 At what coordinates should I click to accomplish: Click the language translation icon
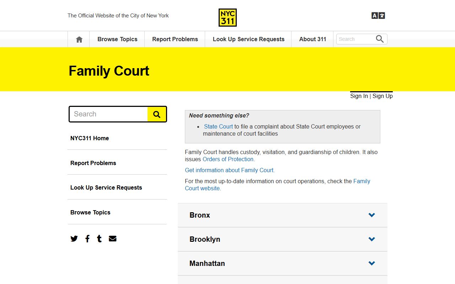[x=378, y=16]
